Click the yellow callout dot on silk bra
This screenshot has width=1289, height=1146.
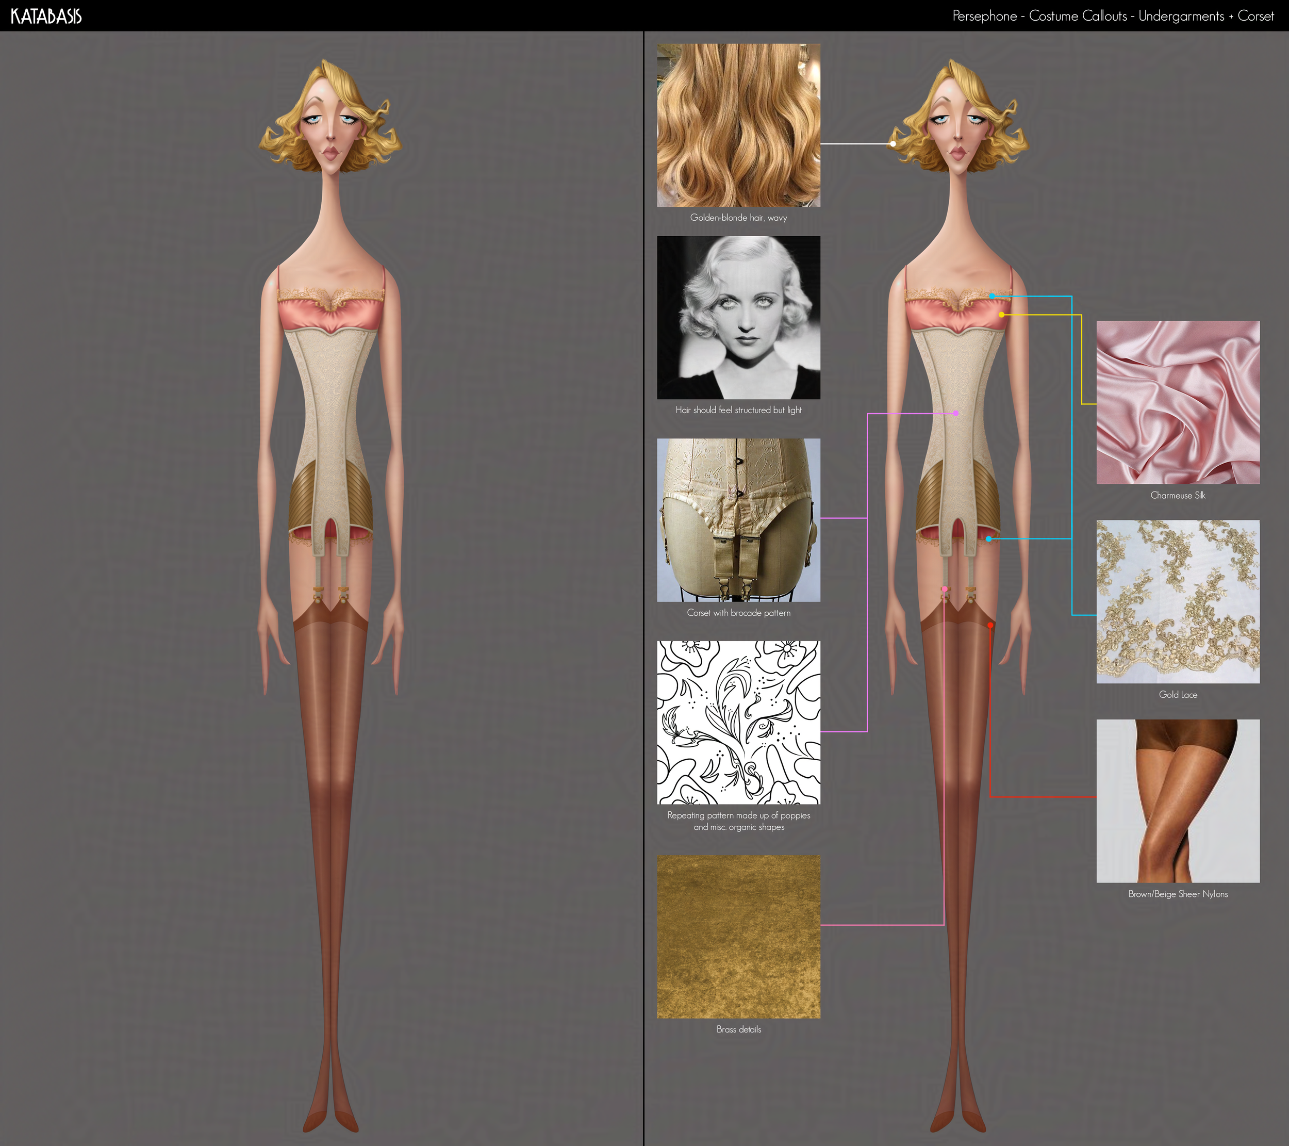pos(1001,314)
